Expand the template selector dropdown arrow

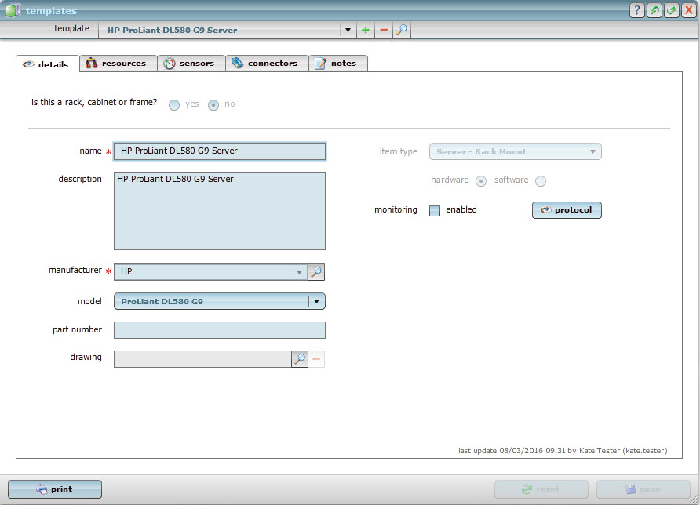(348, 31)
